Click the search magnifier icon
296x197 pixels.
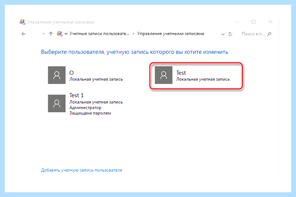tap(269, 34)
